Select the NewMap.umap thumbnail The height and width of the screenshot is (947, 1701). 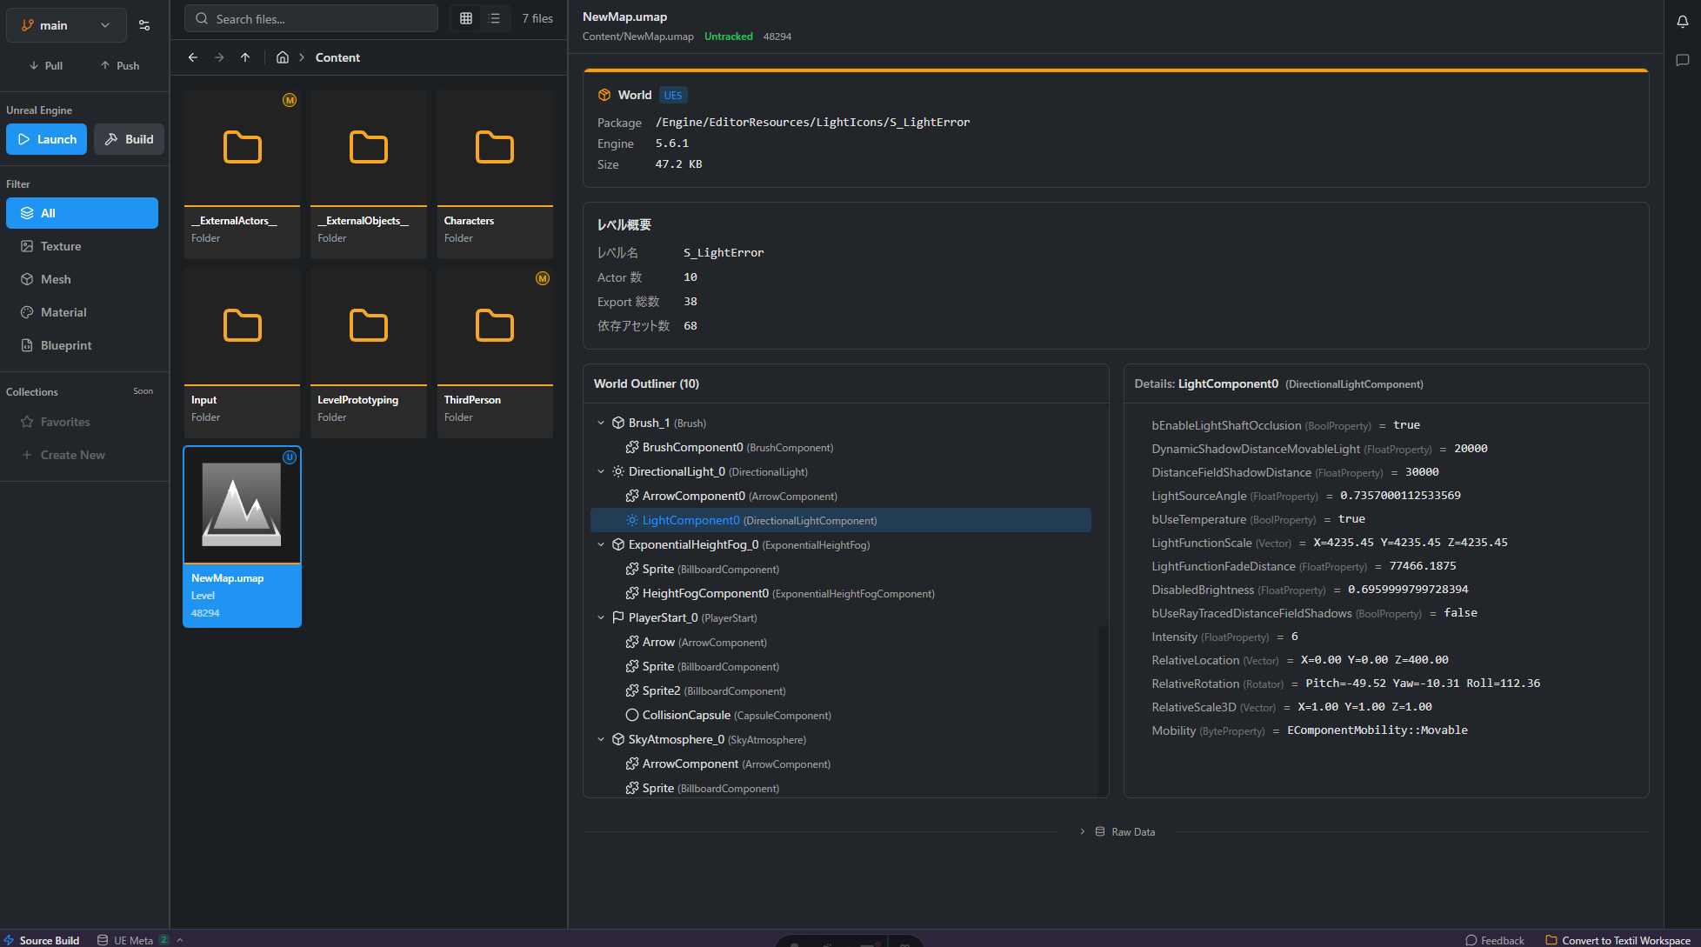(x=242, y=505)
